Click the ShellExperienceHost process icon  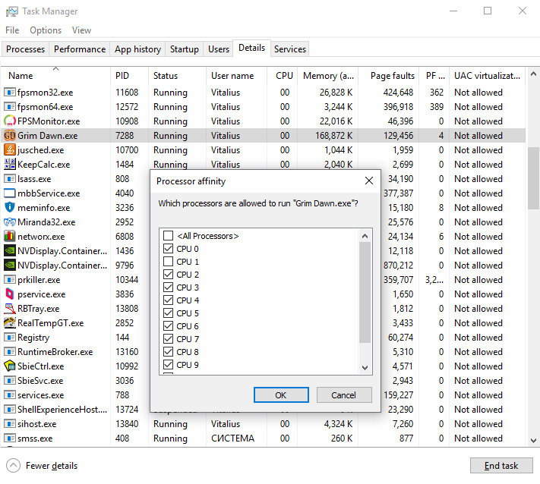click(10, 410)
